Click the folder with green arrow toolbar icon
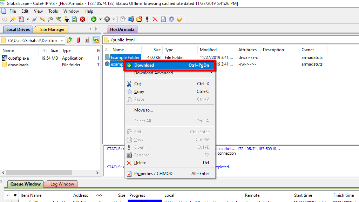The width and height of the screenshot is (359, 202). click(x=59, y=20)
